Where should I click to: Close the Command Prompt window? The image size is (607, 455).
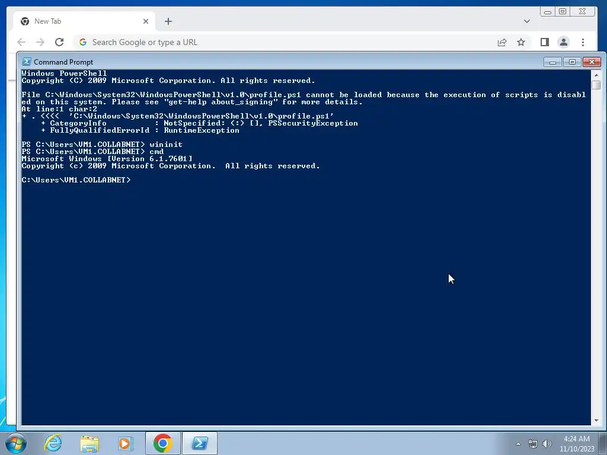(x=592, y=62)
